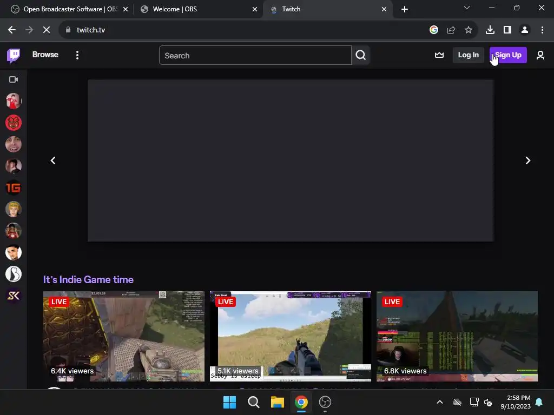Open tab search dropdown chevron

467,8
